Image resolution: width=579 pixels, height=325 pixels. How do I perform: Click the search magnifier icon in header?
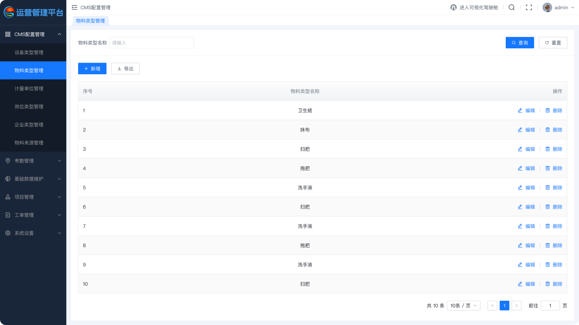tap(512, 7)
